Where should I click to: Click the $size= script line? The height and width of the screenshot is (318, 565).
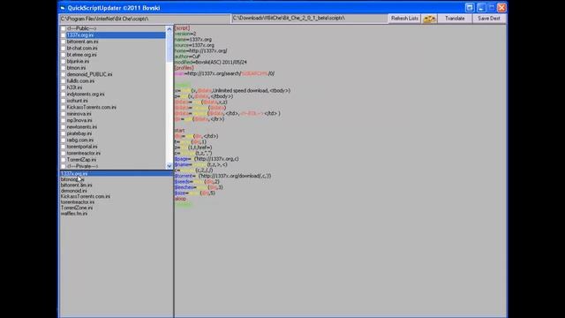click(194, 193)
